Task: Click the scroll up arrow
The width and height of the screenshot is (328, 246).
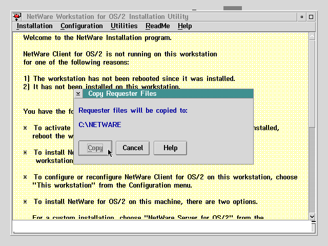Action: [312, 36]
